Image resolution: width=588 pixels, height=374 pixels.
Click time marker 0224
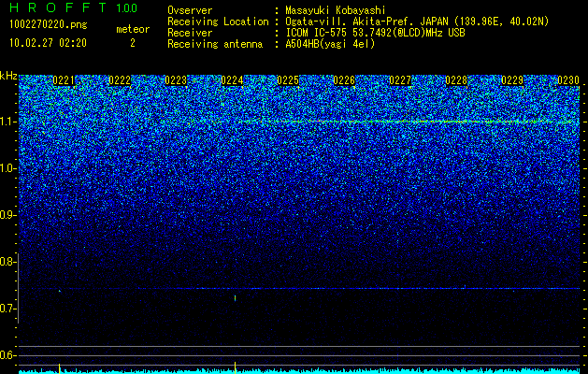coord(232,80)
